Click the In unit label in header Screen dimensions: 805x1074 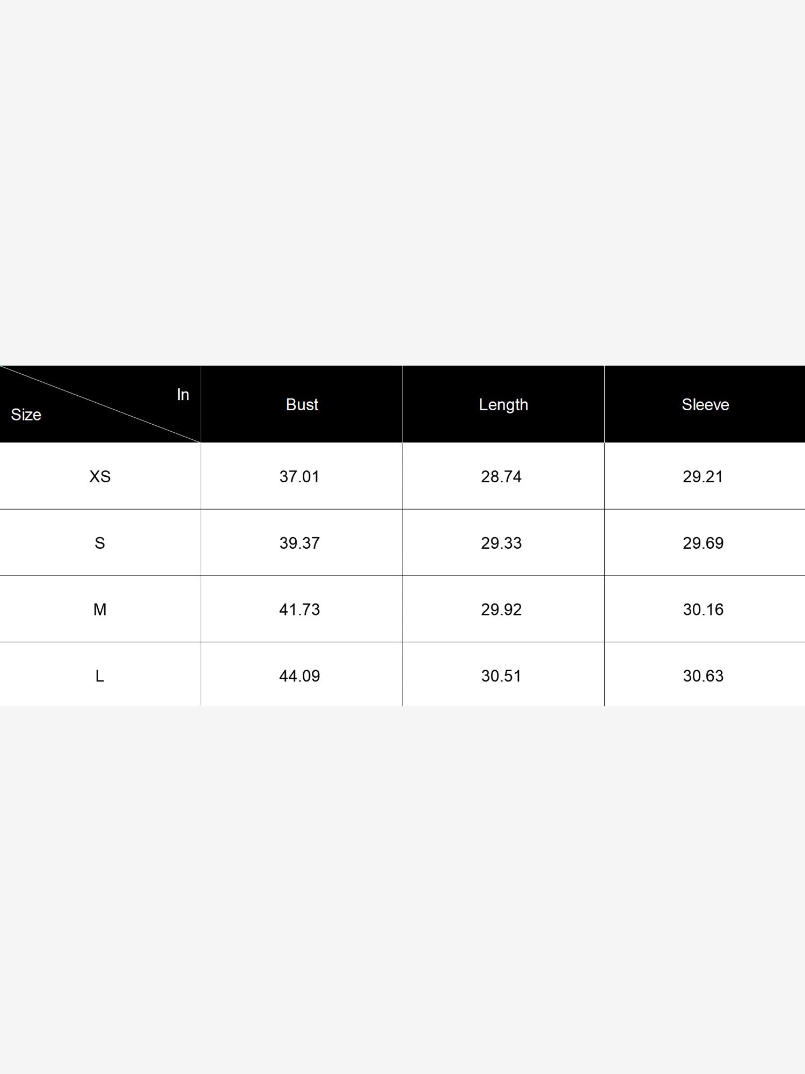[183, 395]
